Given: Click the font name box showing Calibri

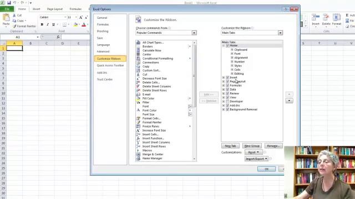Looking at the screenshot, I should 53,17.
